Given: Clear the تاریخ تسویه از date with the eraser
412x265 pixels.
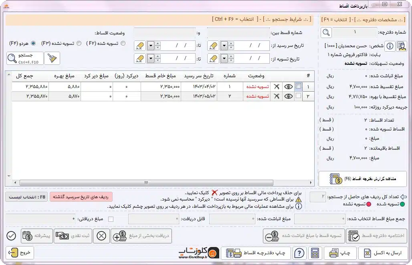Looking at the screenshot, I should pos(213,58).
